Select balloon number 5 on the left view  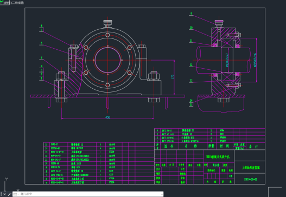click(42, 58)
